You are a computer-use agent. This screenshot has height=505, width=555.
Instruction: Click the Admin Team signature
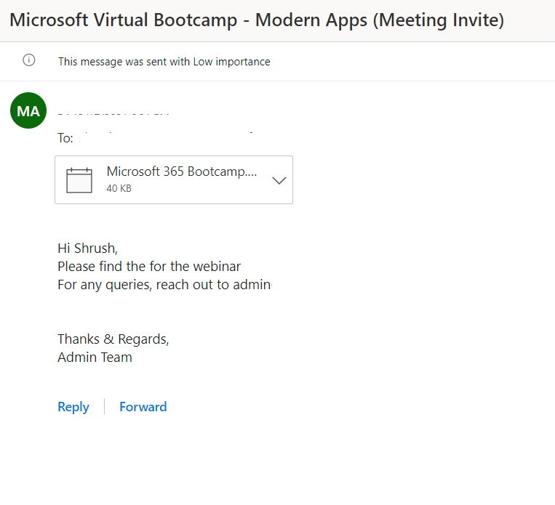pyautogui.click(x=95, y=357)
